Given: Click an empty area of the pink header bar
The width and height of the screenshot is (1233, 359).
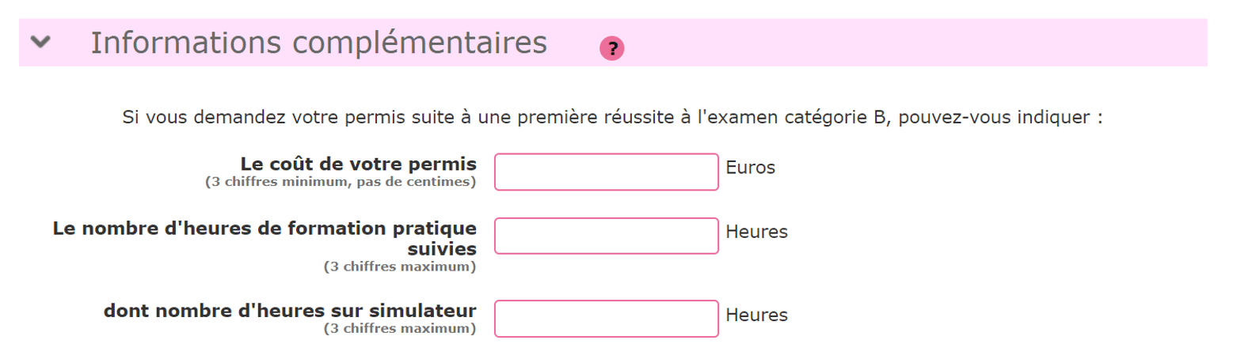Looking at the screenshot, I should [911, 43].
